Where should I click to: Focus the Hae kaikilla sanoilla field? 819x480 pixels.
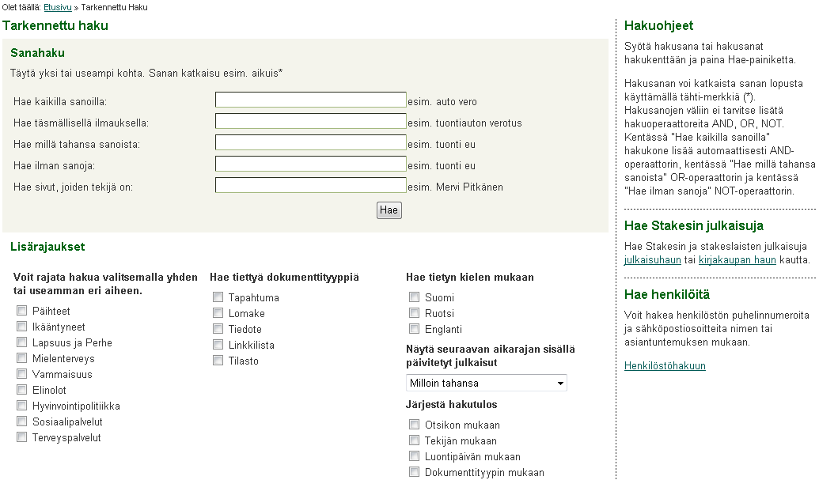[311, 100]
